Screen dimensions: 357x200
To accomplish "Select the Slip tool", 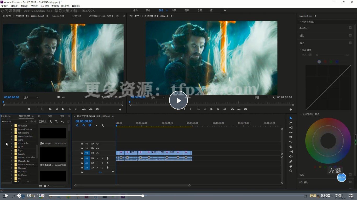I will 291,152.
